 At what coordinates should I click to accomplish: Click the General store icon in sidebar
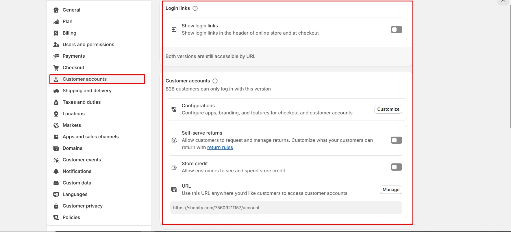pyautogui.click(x=56, y=10)
